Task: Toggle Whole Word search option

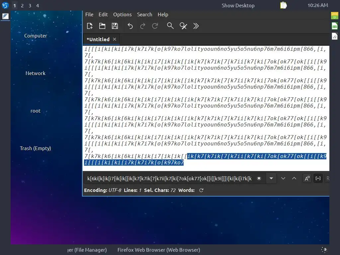Action: coord(318,178)
